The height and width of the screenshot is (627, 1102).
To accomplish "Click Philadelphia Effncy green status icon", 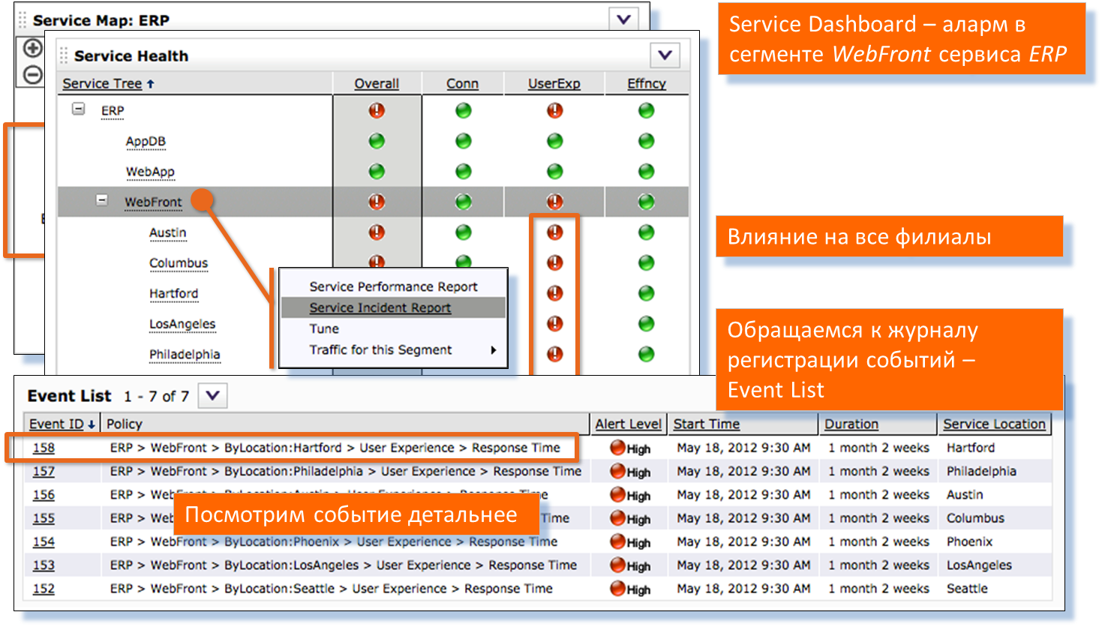I will tap(646, 354).
